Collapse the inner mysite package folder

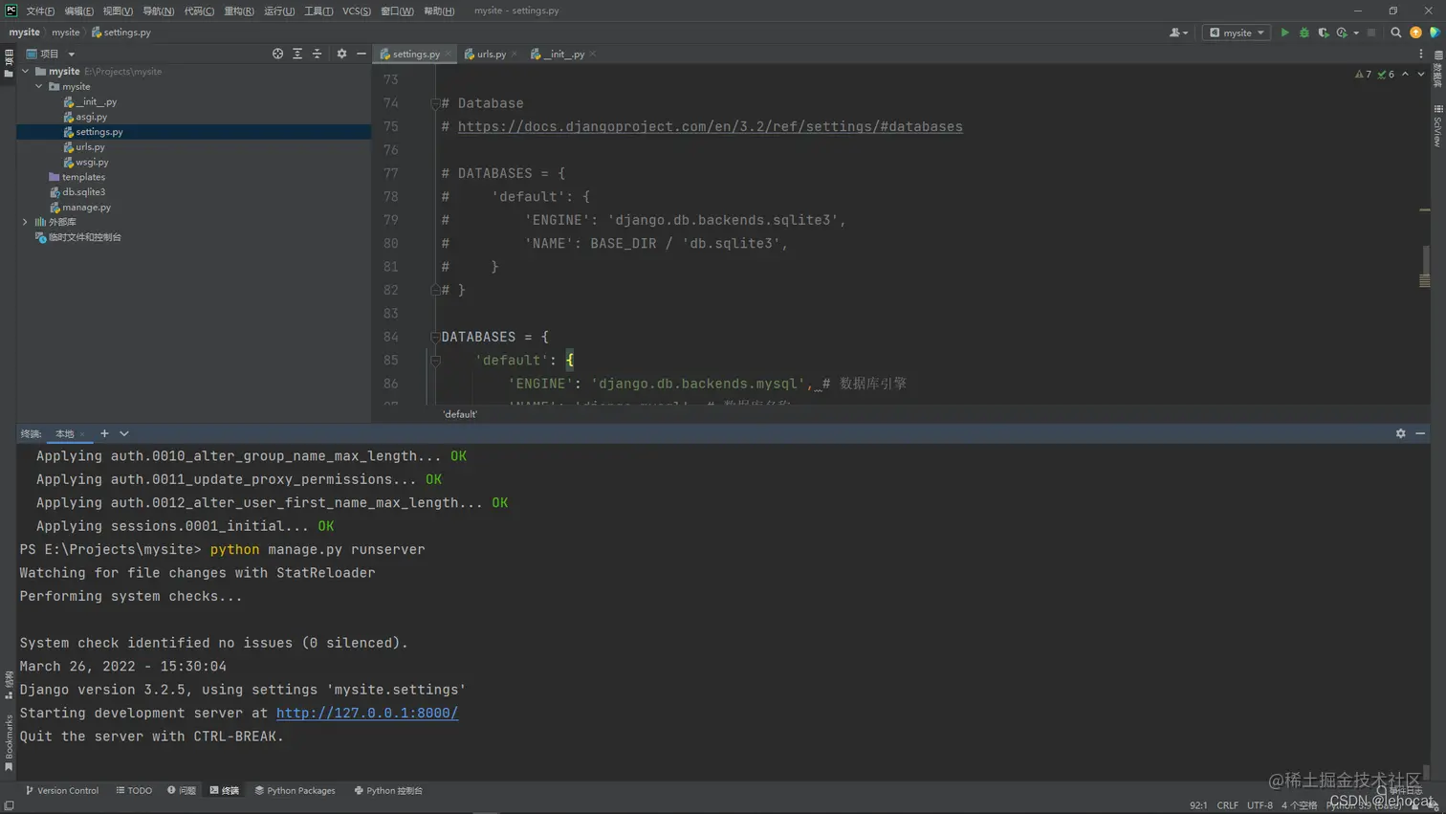pyautogui.click(x=39, y=86)
